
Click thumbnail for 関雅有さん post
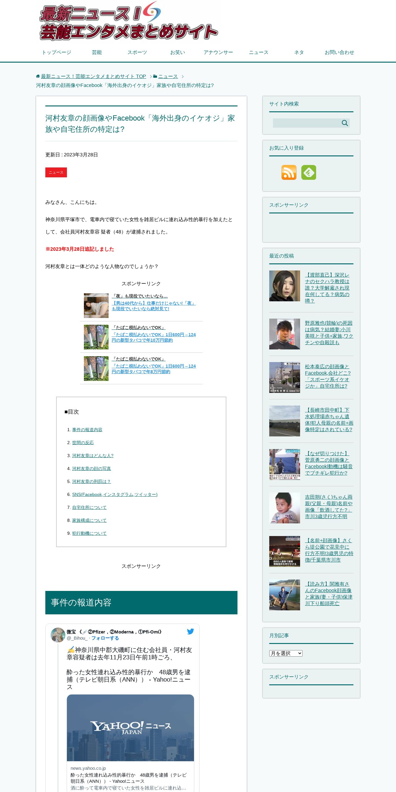(285, 595)
